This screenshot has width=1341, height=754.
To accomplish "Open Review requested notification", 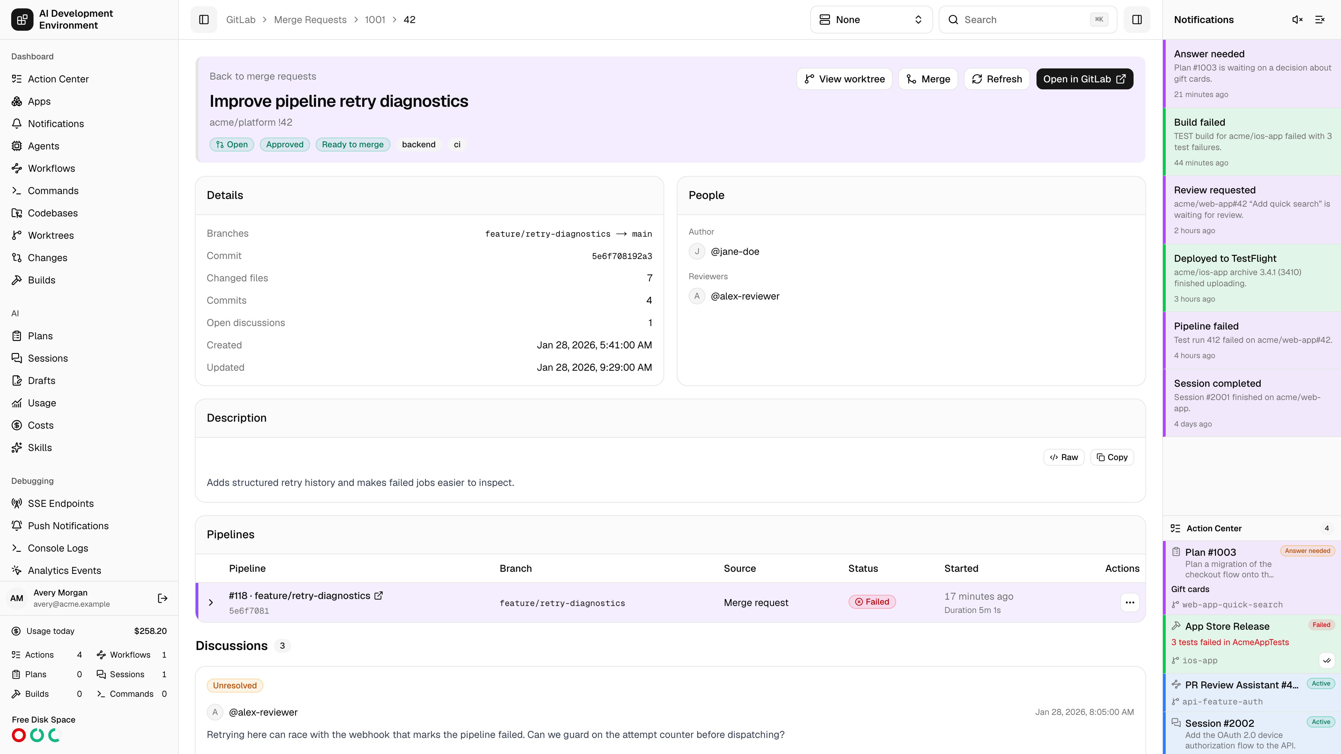I will coord(1252,210).
